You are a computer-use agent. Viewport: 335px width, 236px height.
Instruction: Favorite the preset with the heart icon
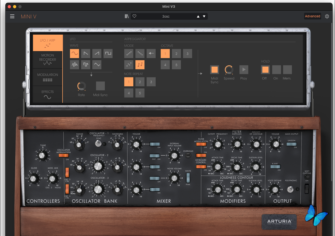tap(134, 16)
